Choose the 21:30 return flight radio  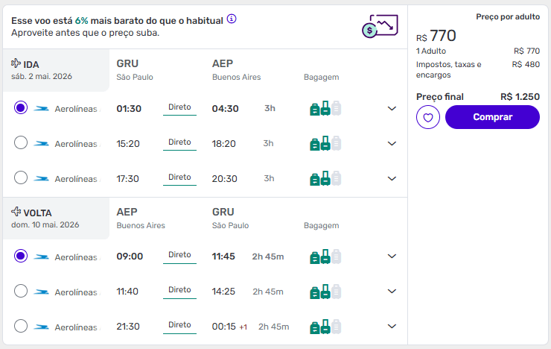(x=21, y=327)
